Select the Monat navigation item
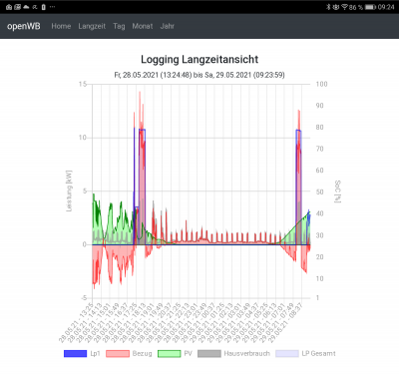 [x=143, y=26]
